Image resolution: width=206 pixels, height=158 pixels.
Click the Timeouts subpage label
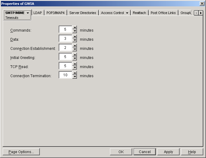click(x=12, y=18)
